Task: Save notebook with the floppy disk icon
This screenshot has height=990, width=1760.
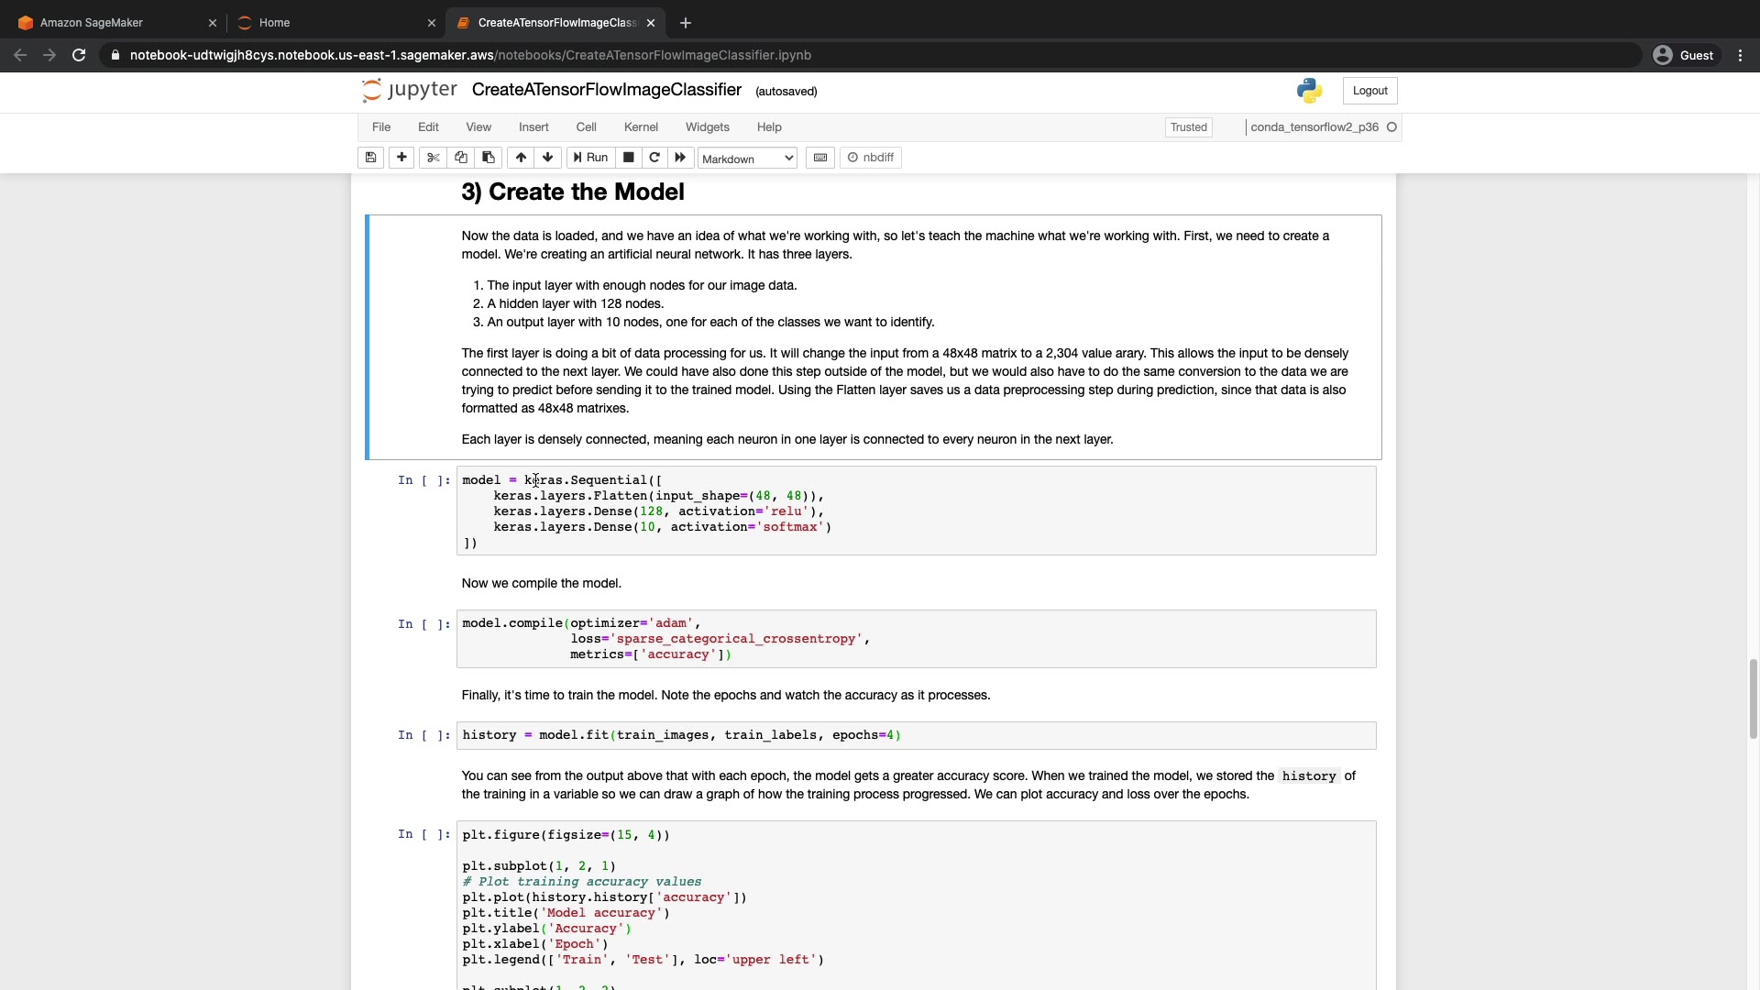Action: (370, 158)
